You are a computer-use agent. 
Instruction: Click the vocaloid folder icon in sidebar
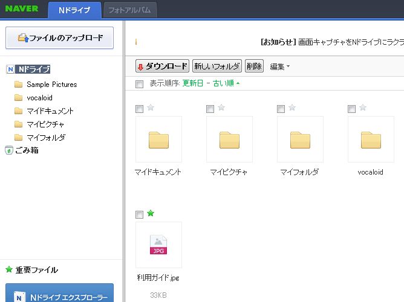18,97
